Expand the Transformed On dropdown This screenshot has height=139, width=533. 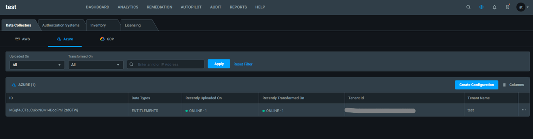[x=96, y=65]
